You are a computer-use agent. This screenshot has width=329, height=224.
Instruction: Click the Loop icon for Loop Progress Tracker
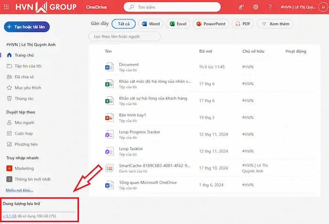pyautogui.click(x=110, y=134)
